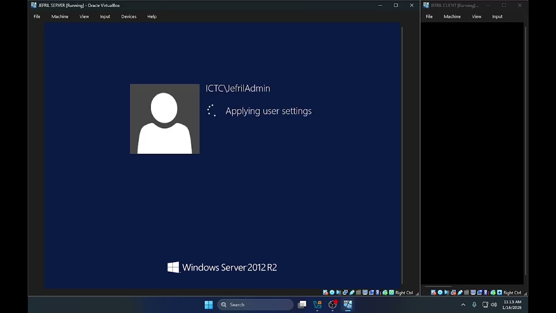
Task: Open recording indicator in JEFRIL CLIENT status bar
Action: pos(480,293)
